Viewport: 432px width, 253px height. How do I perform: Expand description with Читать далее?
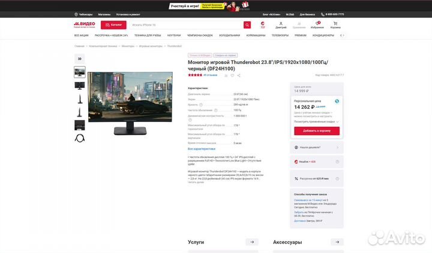click(196, 182)
